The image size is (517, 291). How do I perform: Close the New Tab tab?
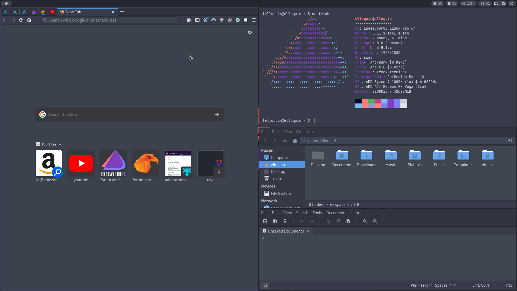click(x=113, y=12)
